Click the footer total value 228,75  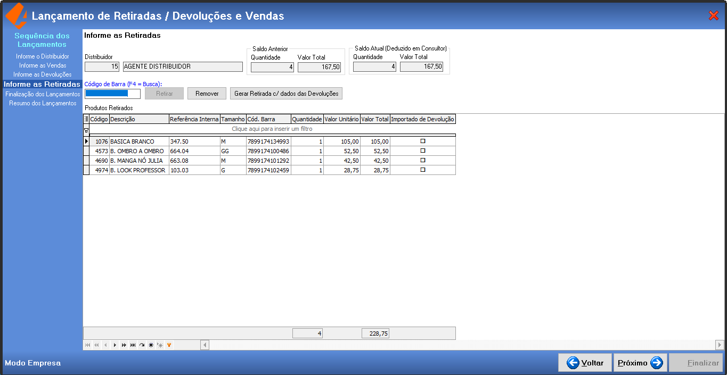pos(375,334)
